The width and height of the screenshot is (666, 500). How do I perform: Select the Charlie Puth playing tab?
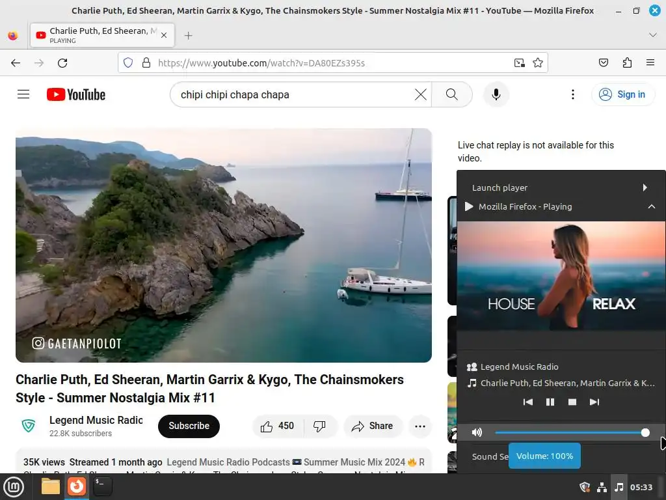tap(102, 35)
